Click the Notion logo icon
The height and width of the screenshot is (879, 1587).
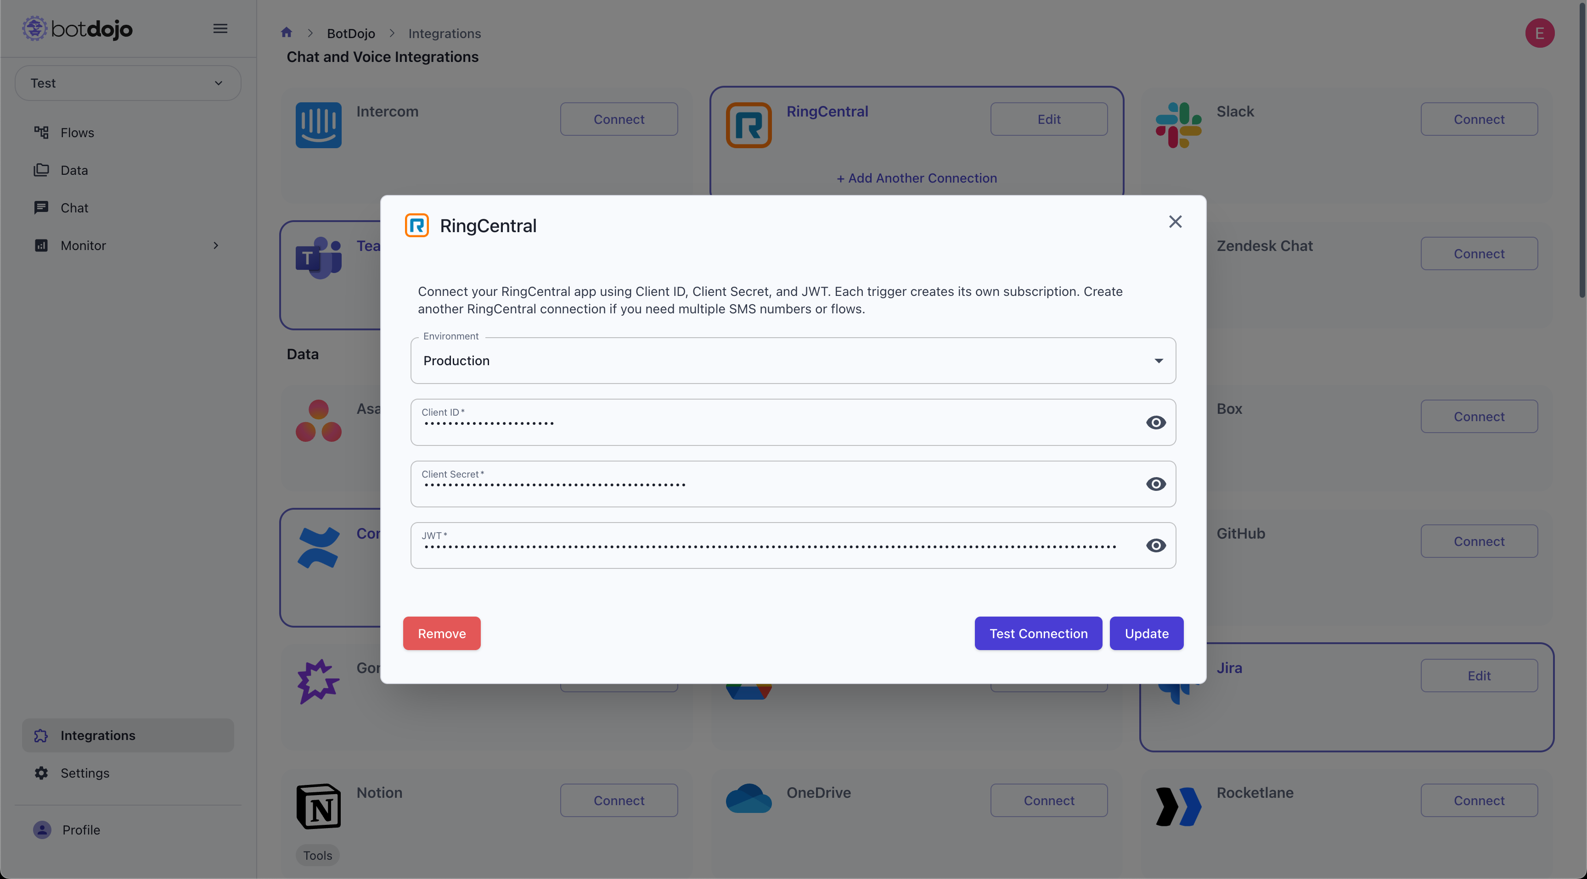[x=319, y=806]
